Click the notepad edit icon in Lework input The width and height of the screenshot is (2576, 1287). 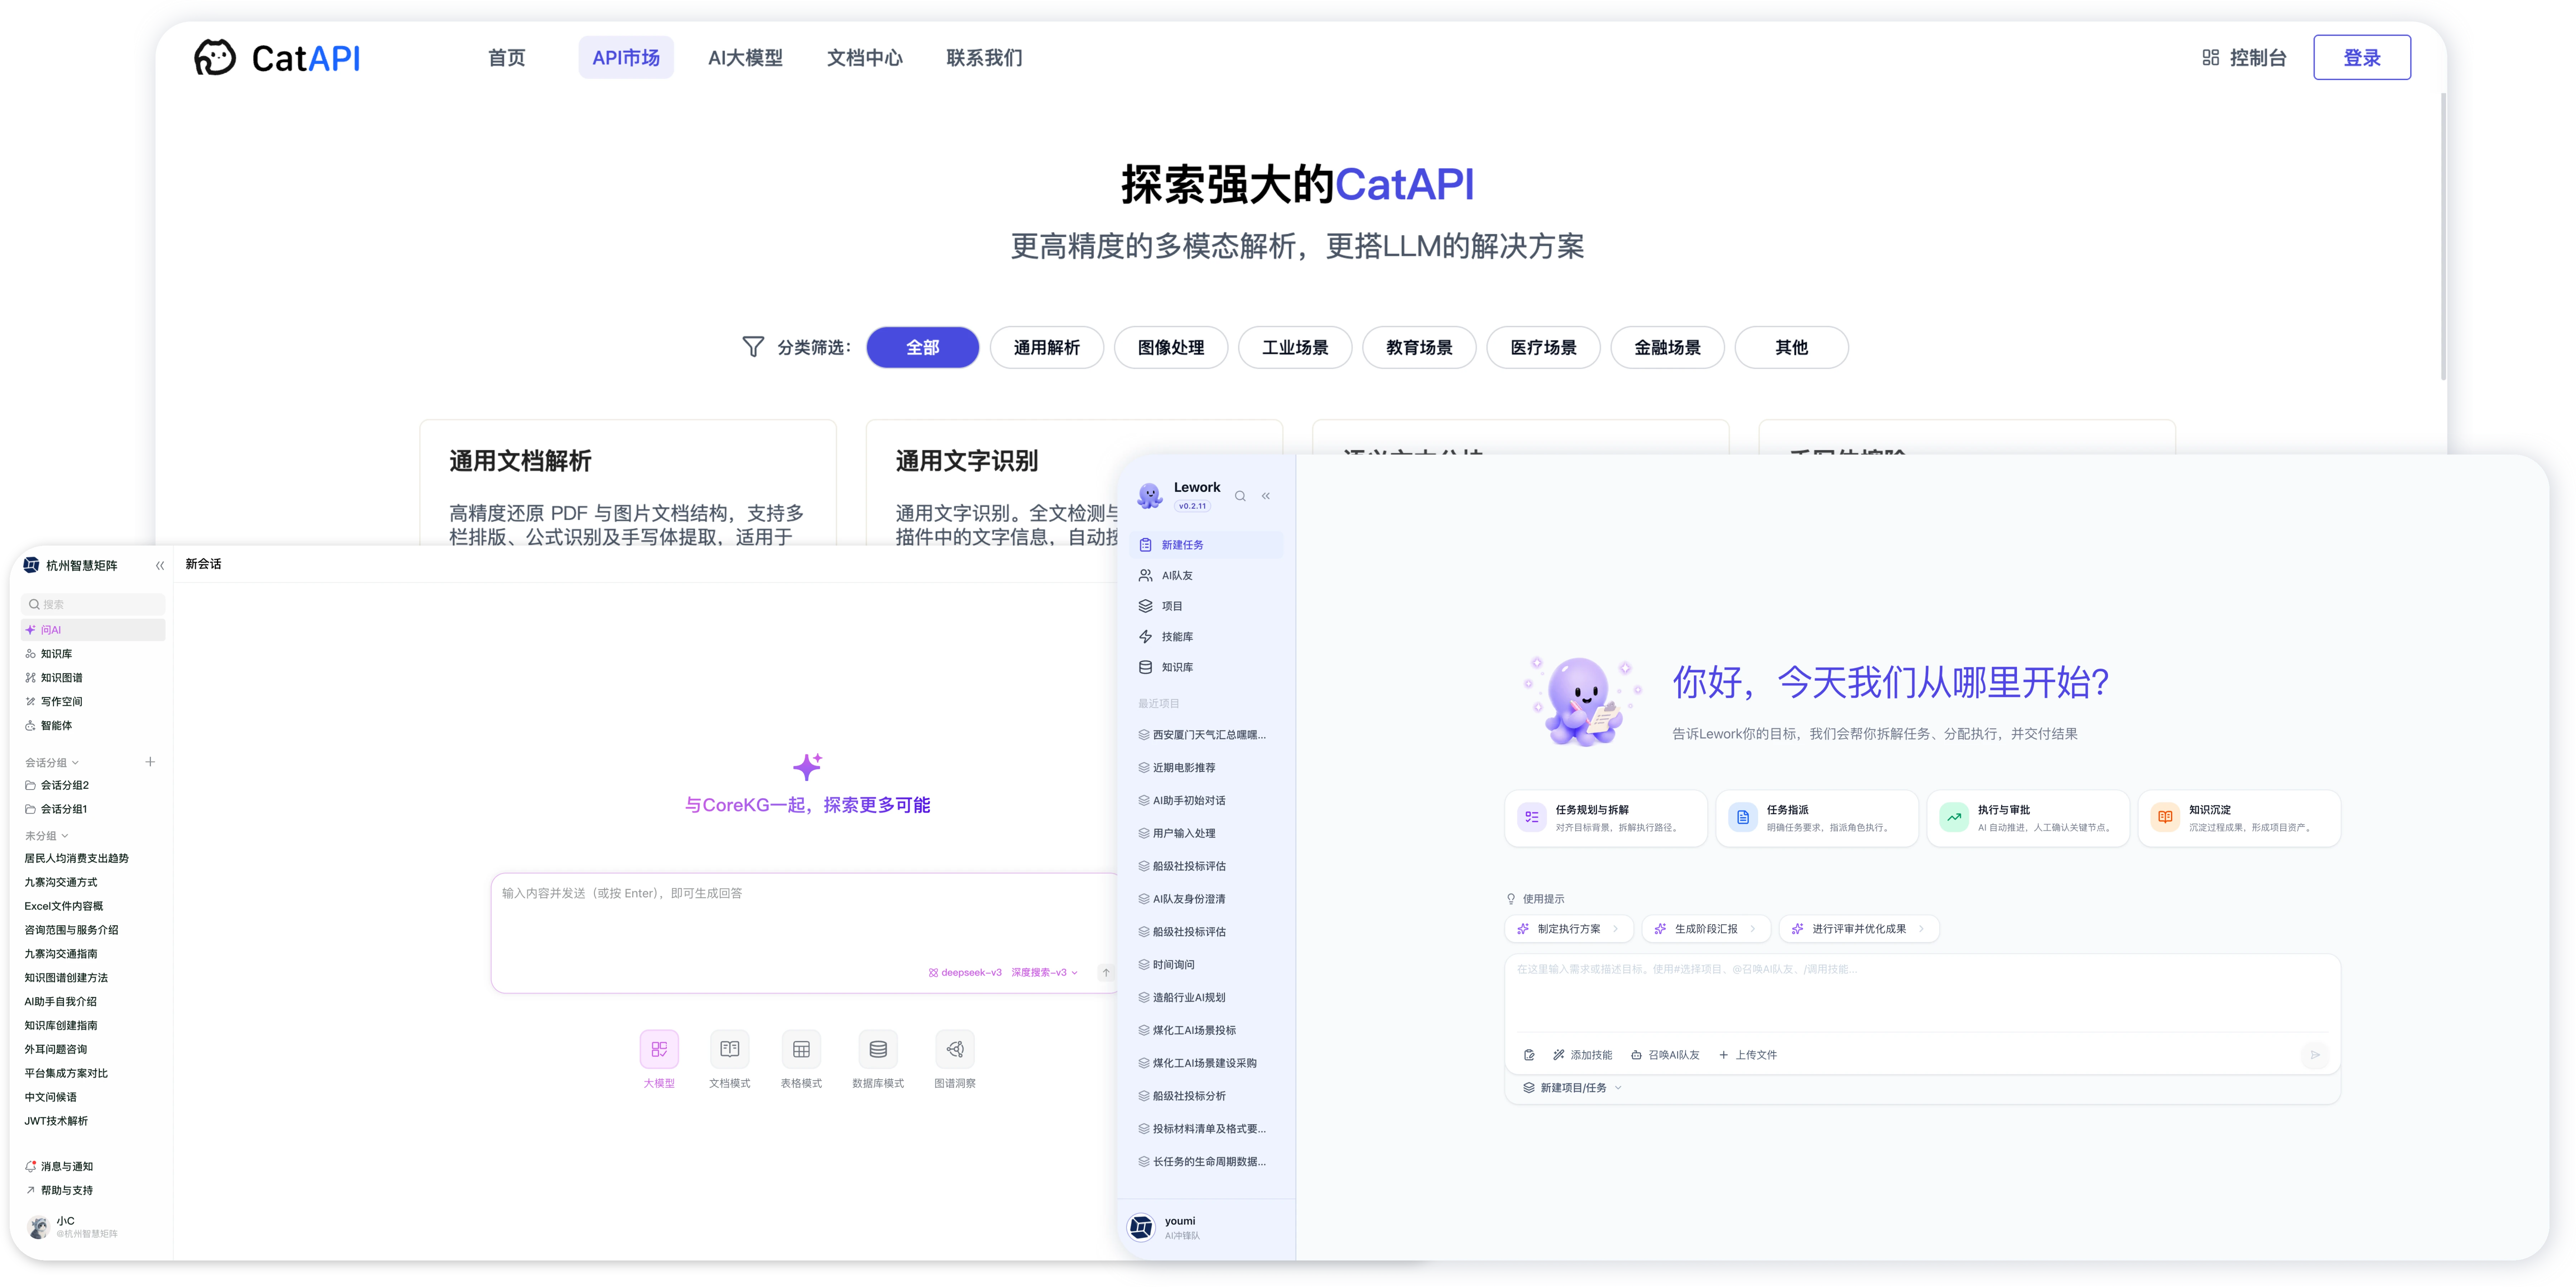point(1529,1055)
